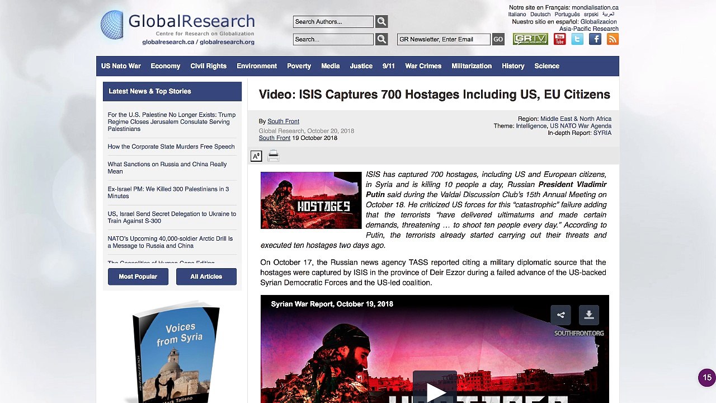Click the Latest News & Top Stories header
The height and width of the screenshot is (403, 716).
tap(172, 91)
